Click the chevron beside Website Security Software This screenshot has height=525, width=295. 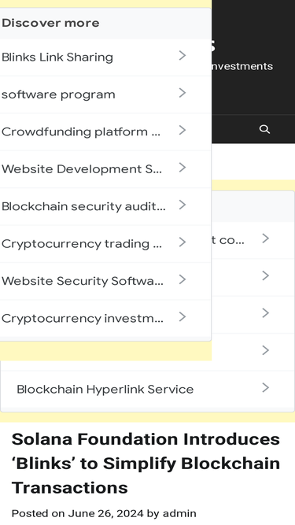pyautogui.click(x=183, y=279)
